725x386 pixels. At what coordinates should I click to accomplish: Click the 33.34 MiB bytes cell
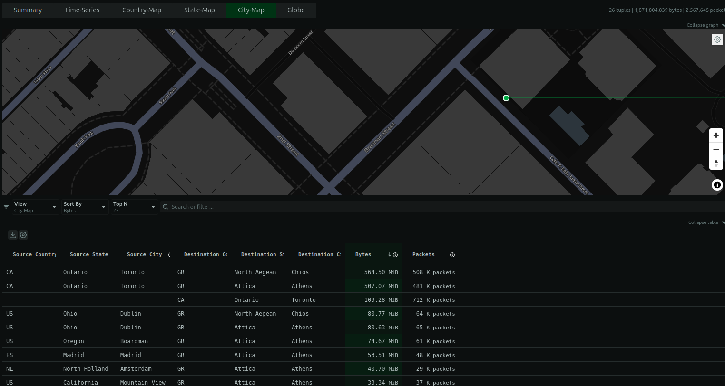[373, 382]
